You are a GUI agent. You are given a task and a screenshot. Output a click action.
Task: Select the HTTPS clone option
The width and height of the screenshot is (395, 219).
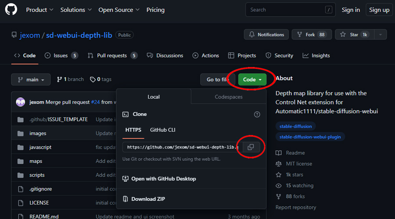point(133,130)
